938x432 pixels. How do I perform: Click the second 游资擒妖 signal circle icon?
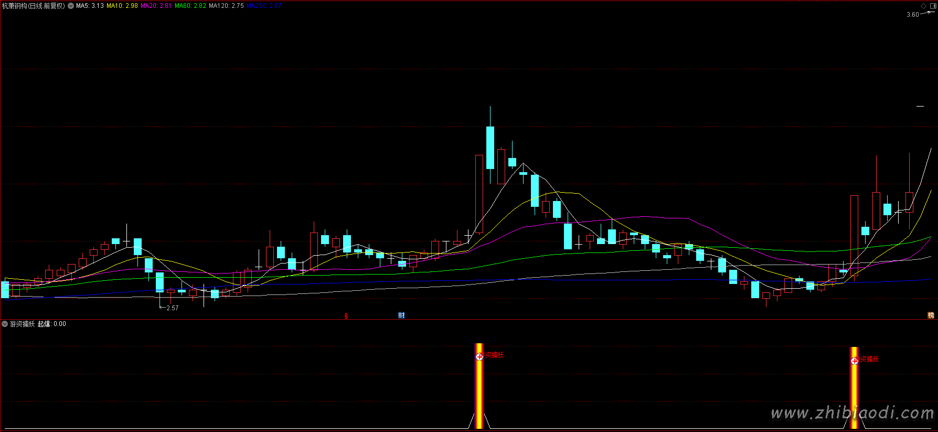[x=854, y=361]
